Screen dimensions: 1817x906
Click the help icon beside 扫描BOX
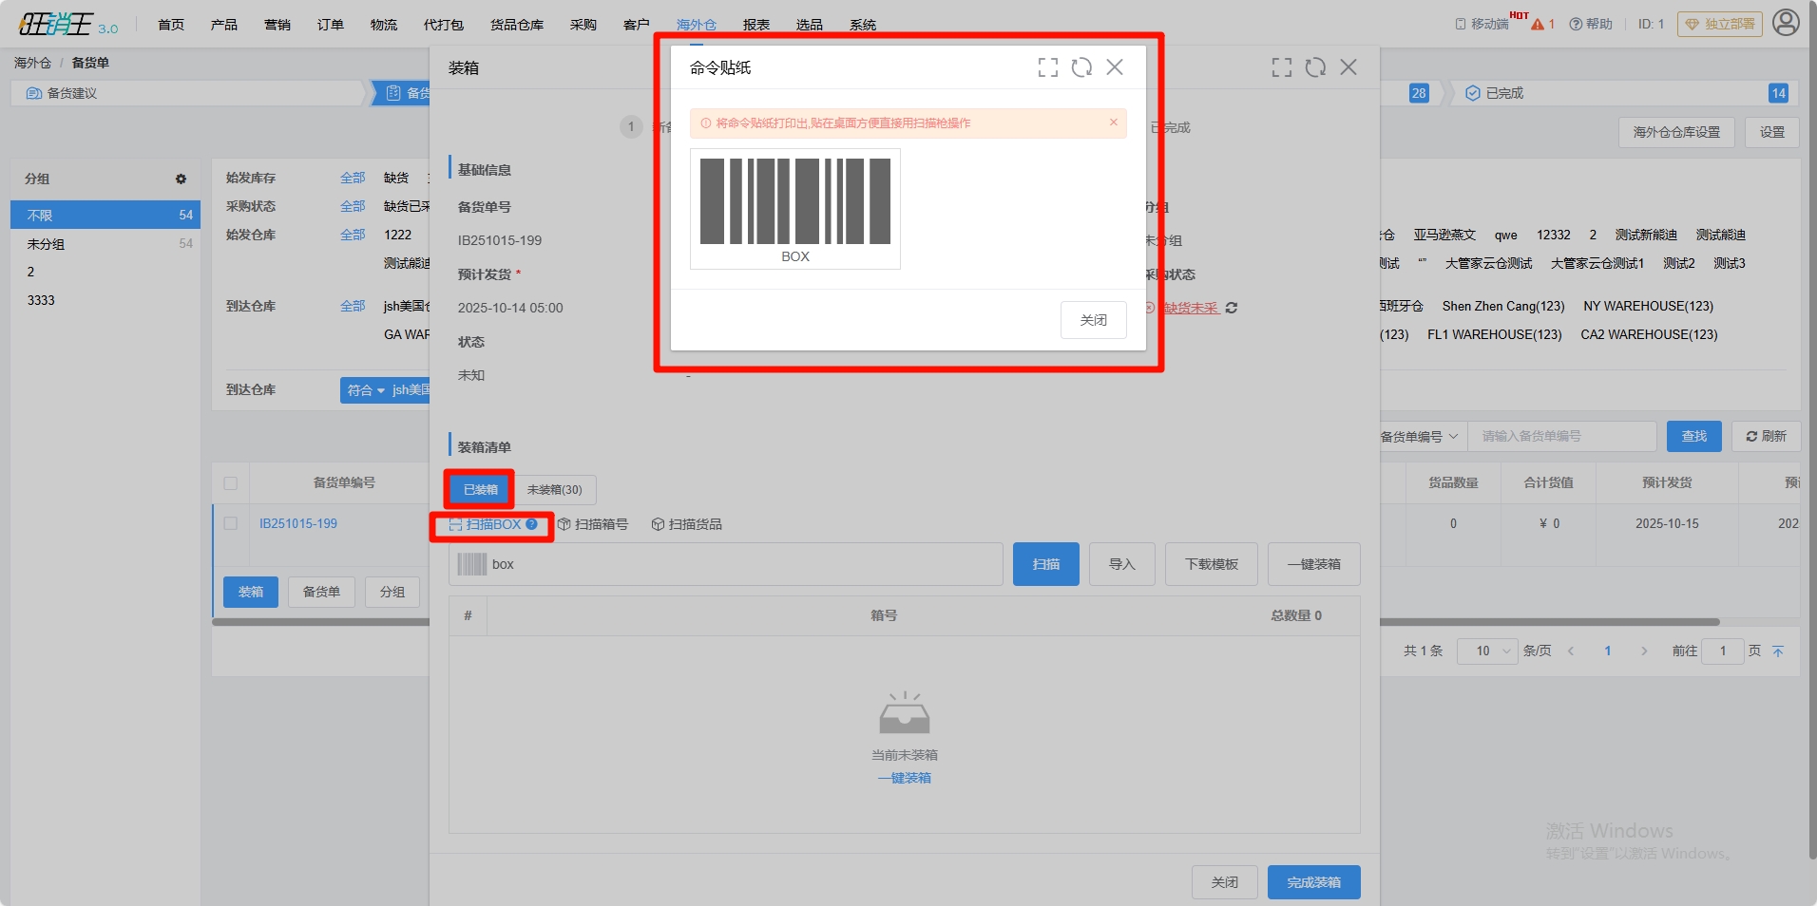pyautogui.click(x=532, y=524)
